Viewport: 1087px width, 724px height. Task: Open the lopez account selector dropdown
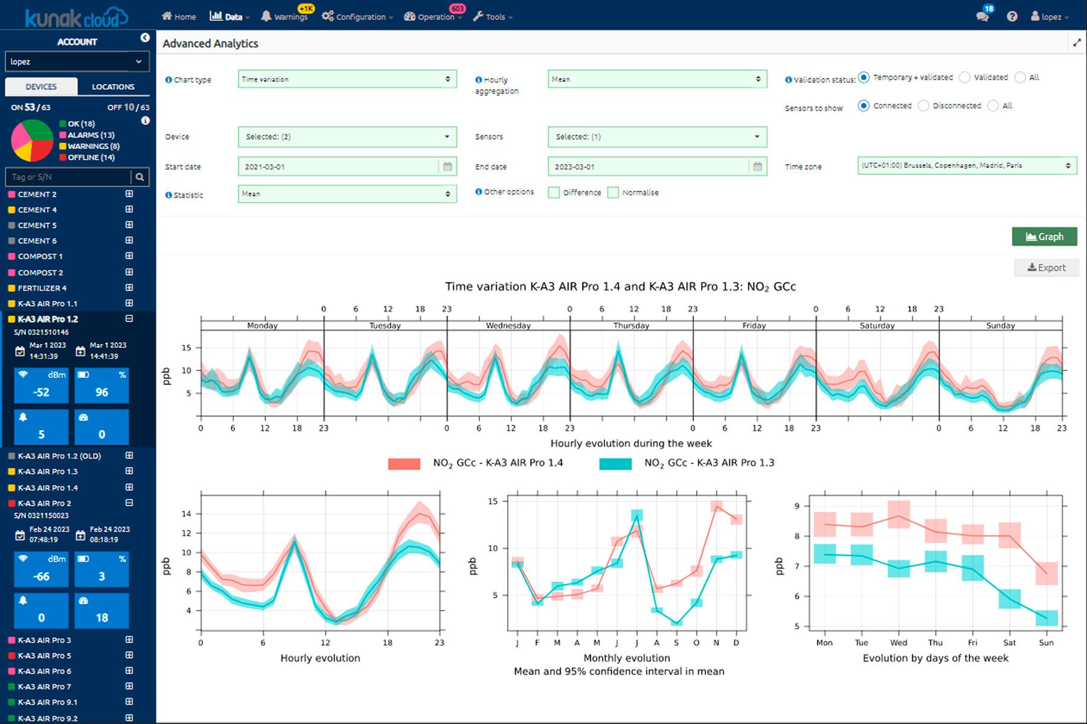tap(77, 62)
